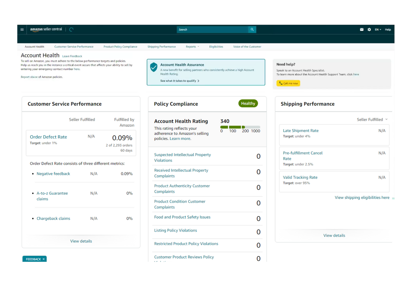This screenshot has width=412, height=291.
Task: Click the FEEDBACK button label
Action: (x=33, y=259)
